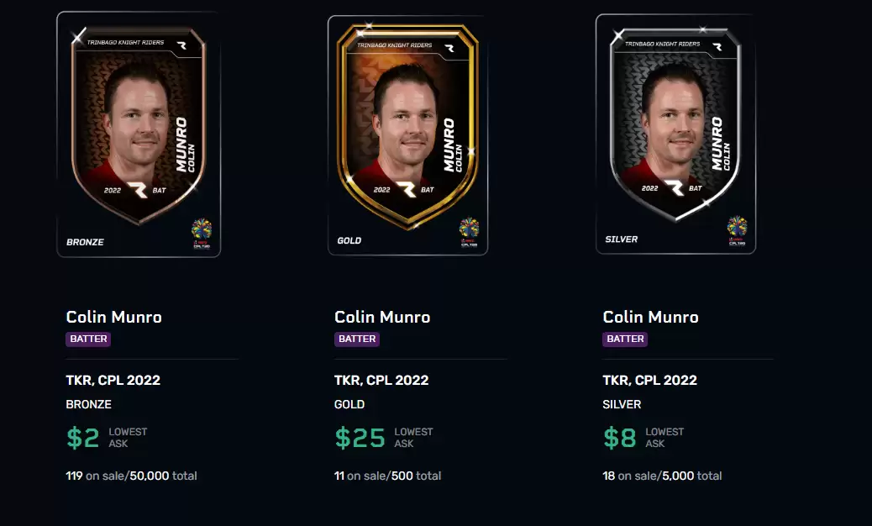The height and width of the screenshot is (526, 872).
Task: Click the Rario R logo on Gold card
Action: pyautogui.click(x=406, y=190)
